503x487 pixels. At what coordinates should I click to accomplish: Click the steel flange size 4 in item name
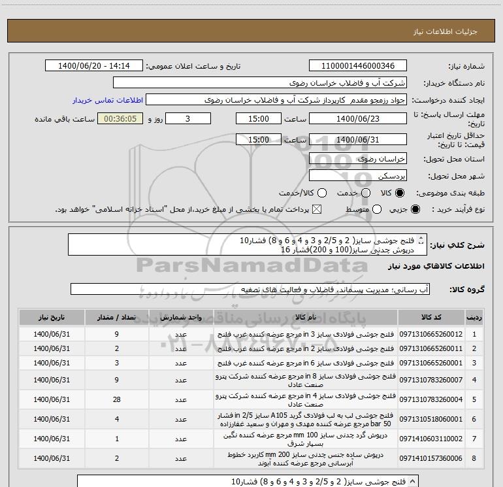click(306, 399)
